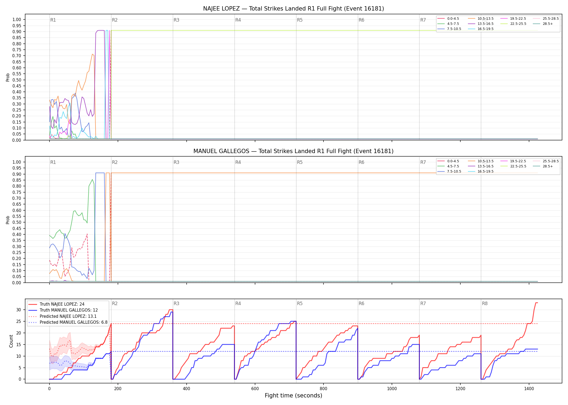Pick '25.5-28.5' in the MANUEL GALLEGOS legend
This screenshot has height=405, width=568.
(546, 161)
